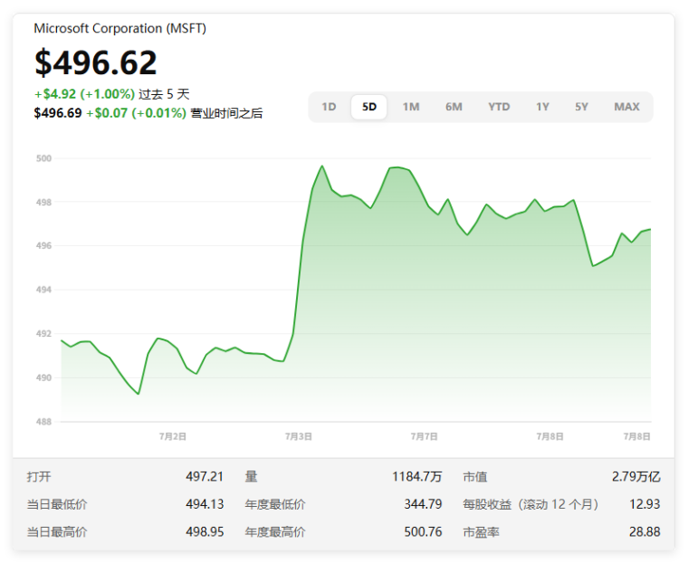The image size is (688, 563).
Task: Select the currently active 5D tab
Action: (369, 107)
